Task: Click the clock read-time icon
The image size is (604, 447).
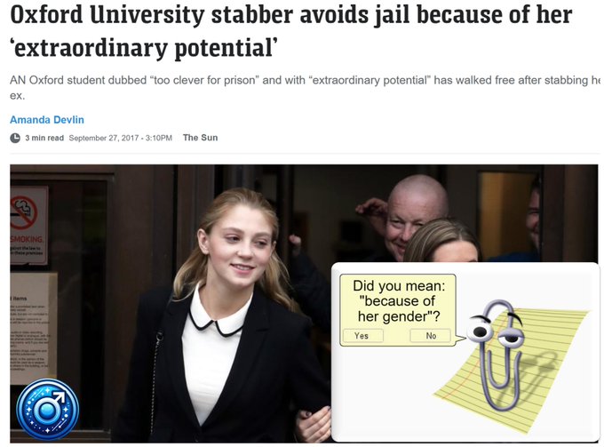Action: tap(15, 138)
